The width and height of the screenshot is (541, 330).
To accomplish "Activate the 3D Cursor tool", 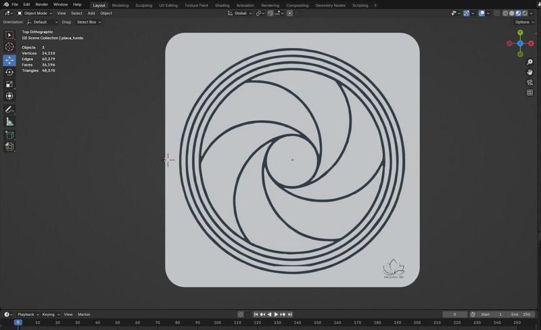I will pos(9,47).
